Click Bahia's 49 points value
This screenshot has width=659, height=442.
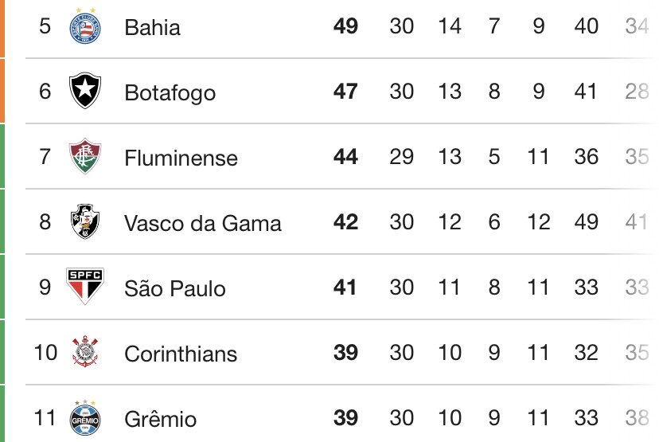345,26
